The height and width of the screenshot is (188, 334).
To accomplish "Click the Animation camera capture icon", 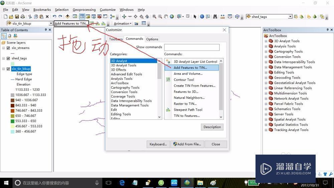I will [136, 23].
